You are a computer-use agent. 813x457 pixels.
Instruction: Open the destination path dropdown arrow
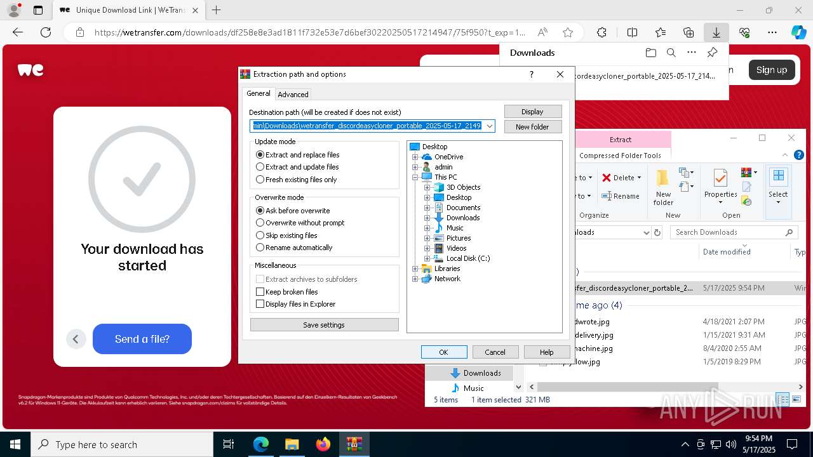point(490,126)
